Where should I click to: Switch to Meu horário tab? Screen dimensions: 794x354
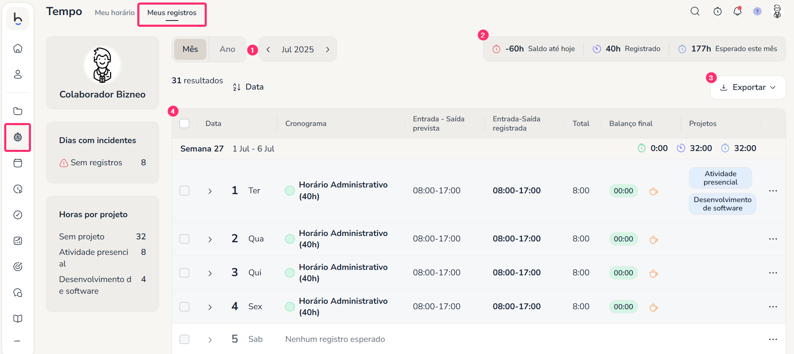point(115,13)
